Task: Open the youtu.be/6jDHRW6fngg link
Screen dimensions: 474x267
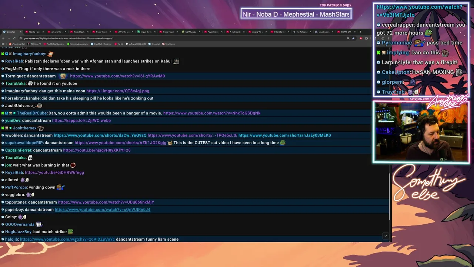Action: [x=54, y=172]
